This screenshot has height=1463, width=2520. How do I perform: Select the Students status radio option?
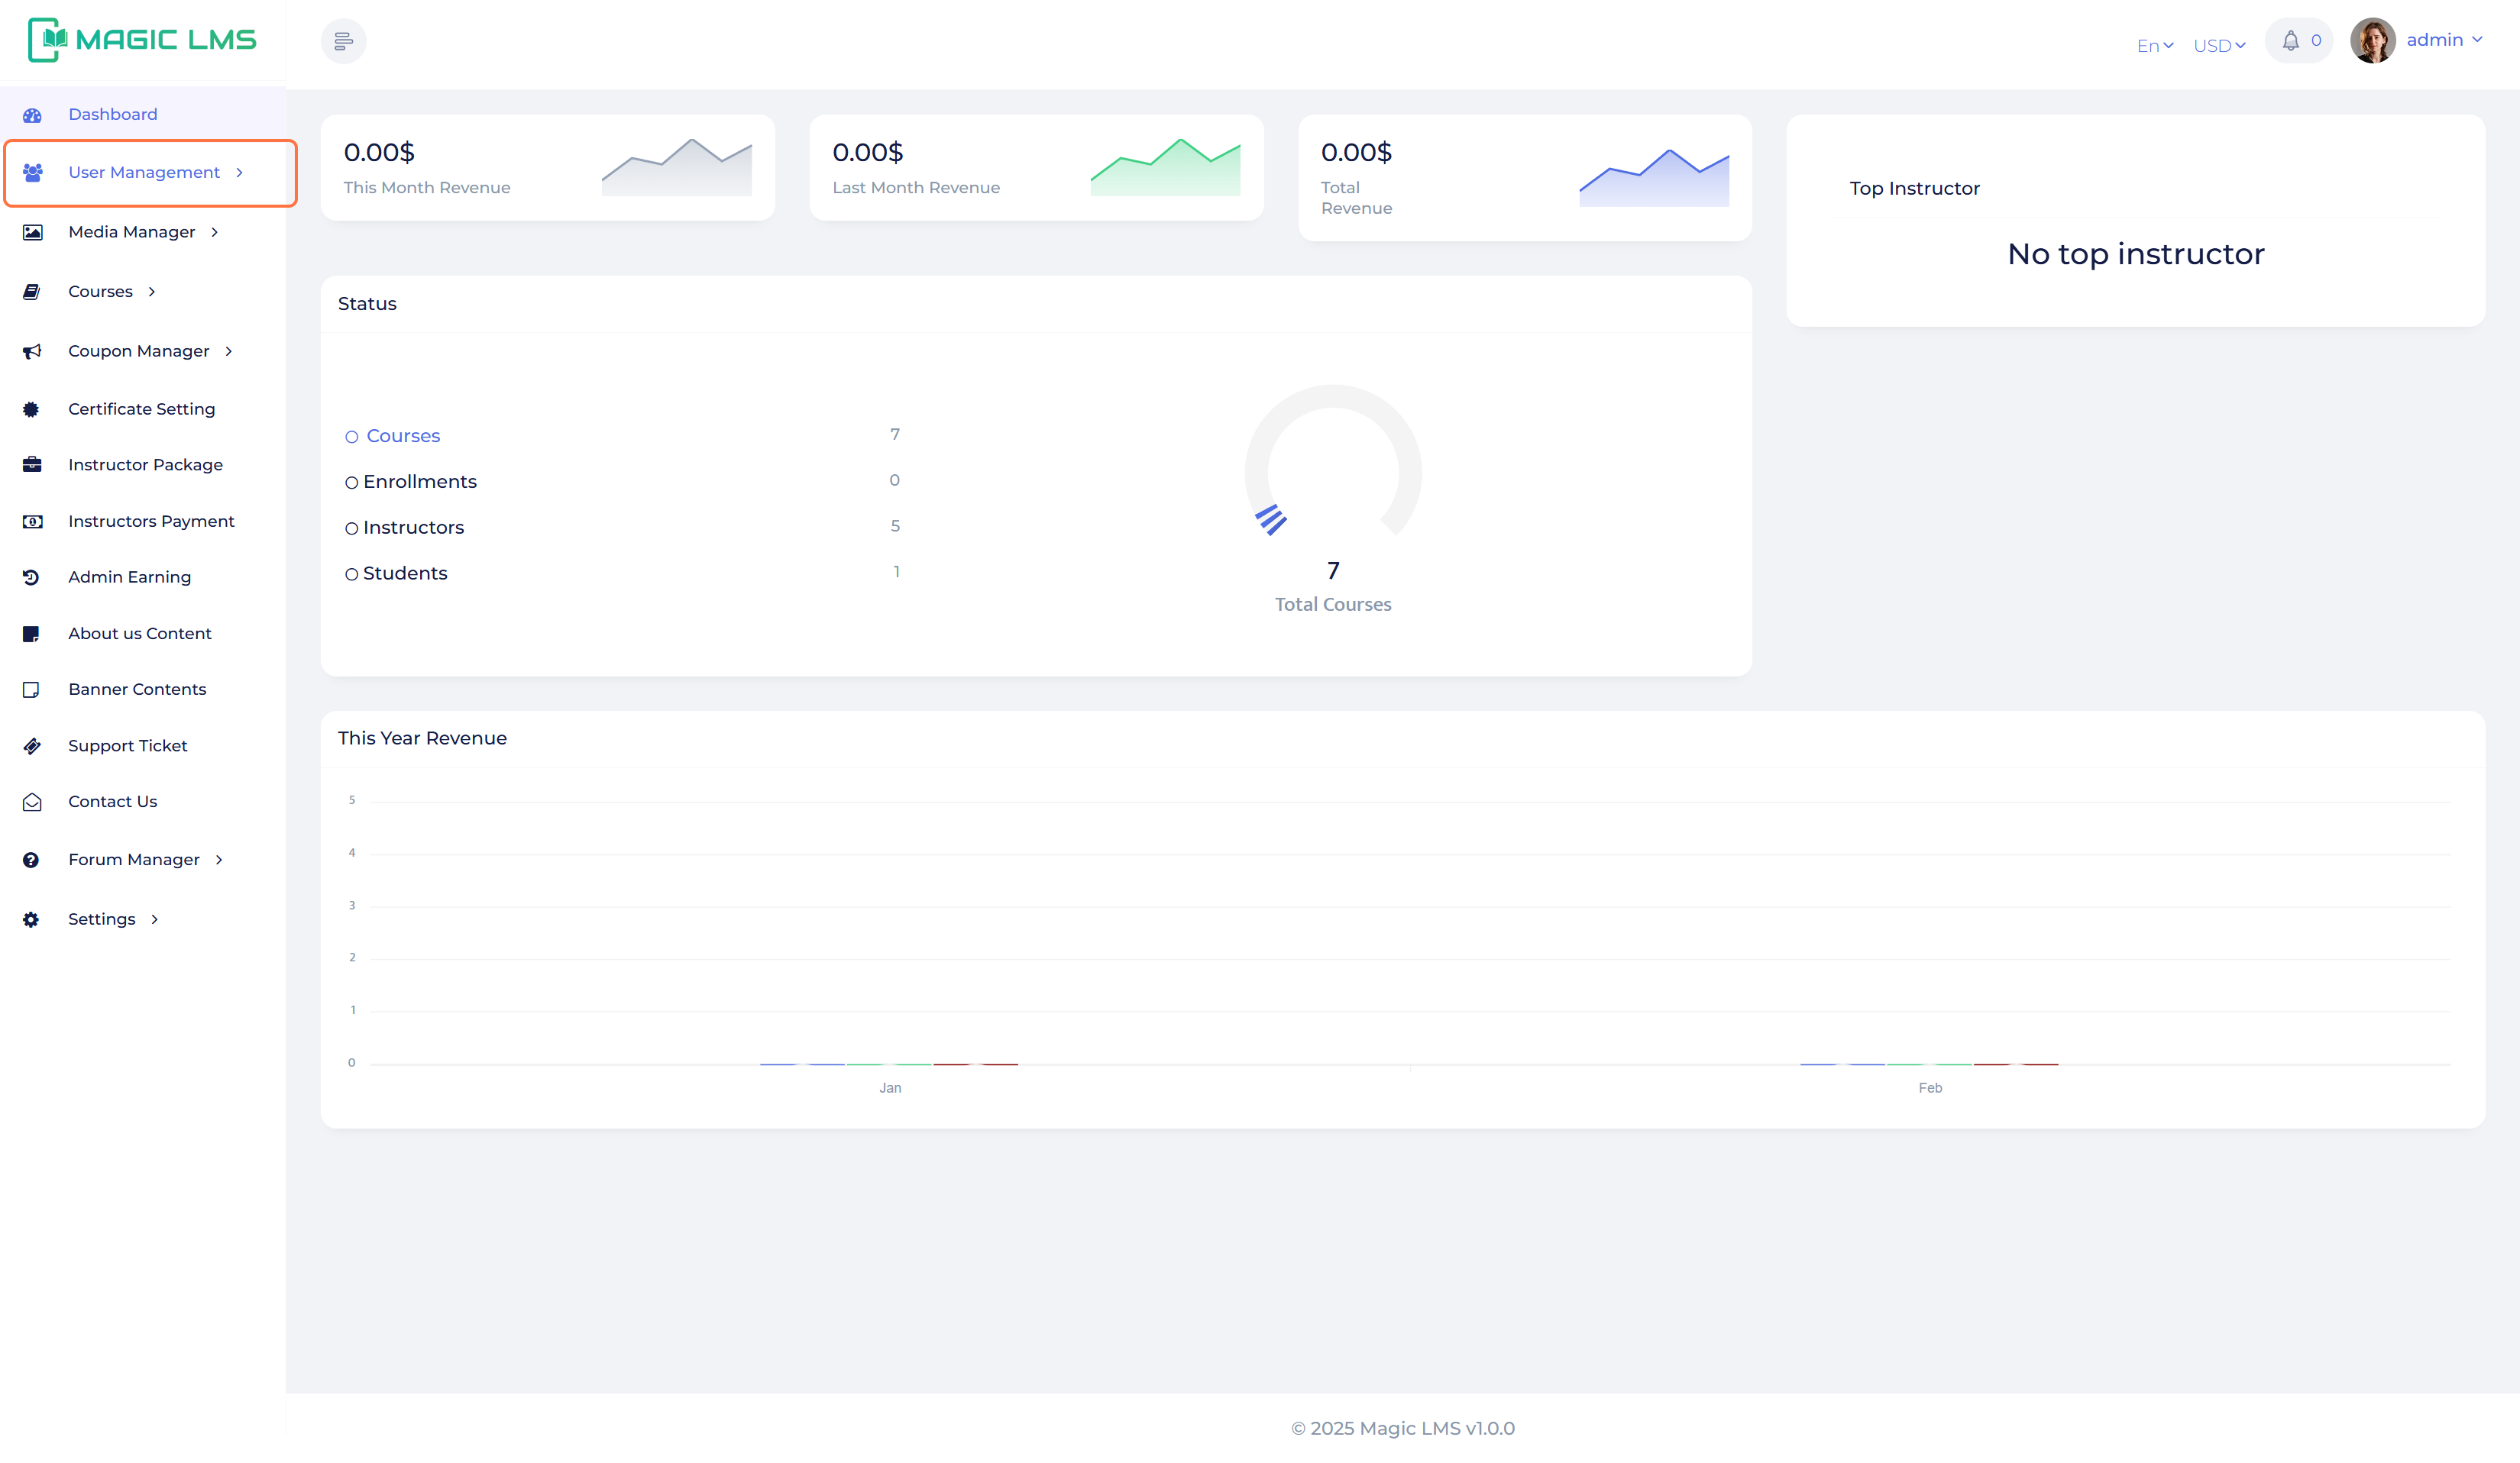pos(352,575)
